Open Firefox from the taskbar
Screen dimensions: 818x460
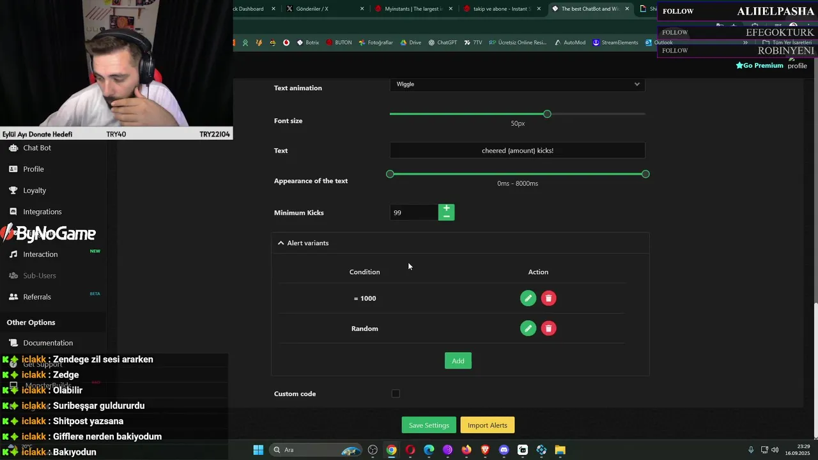coord(467,450)
